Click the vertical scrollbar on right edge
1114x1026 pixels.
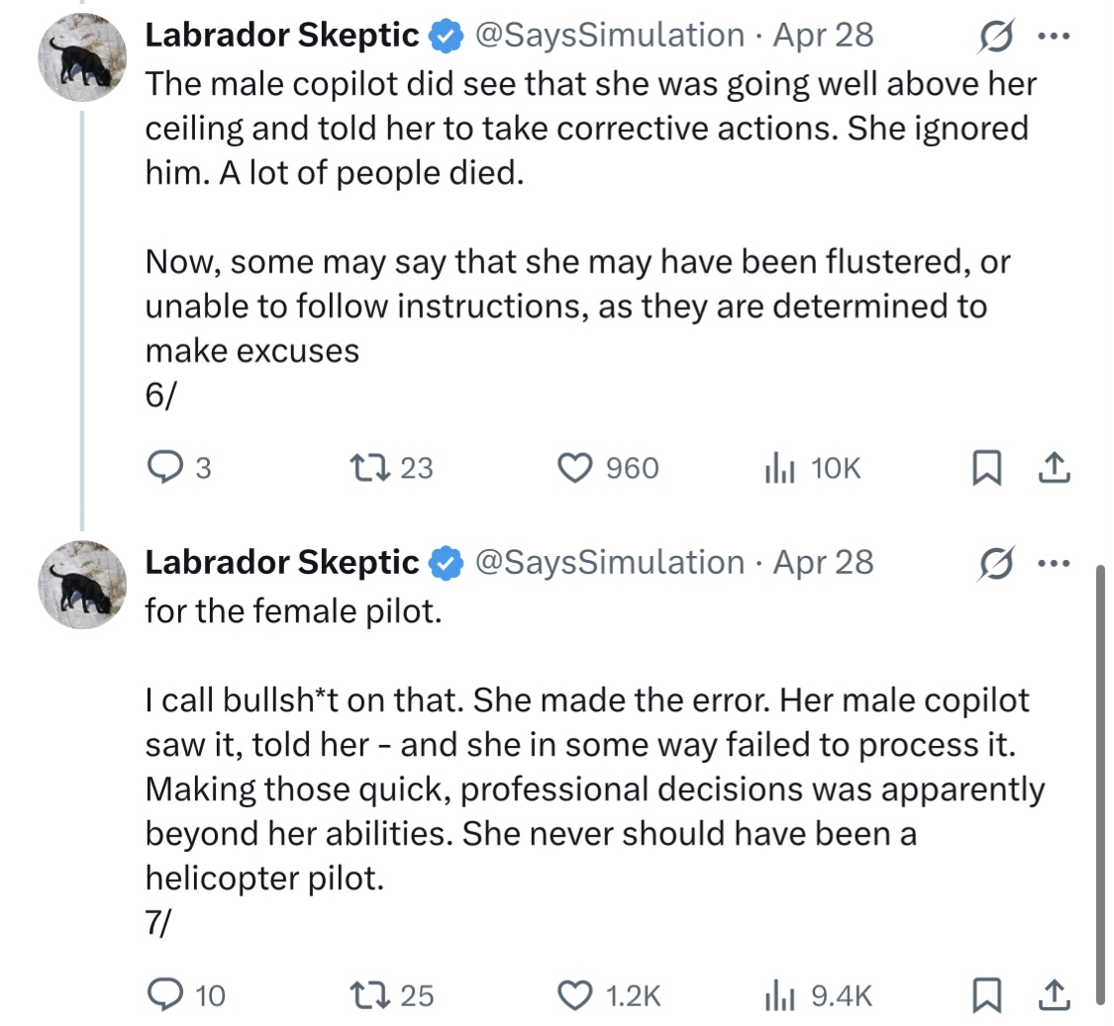point(1100,781)
